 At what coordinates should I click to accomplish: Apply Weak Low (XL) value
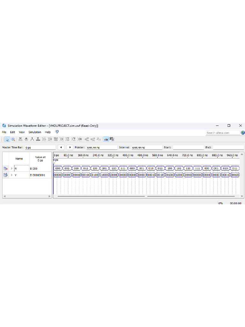coord(44,139)
